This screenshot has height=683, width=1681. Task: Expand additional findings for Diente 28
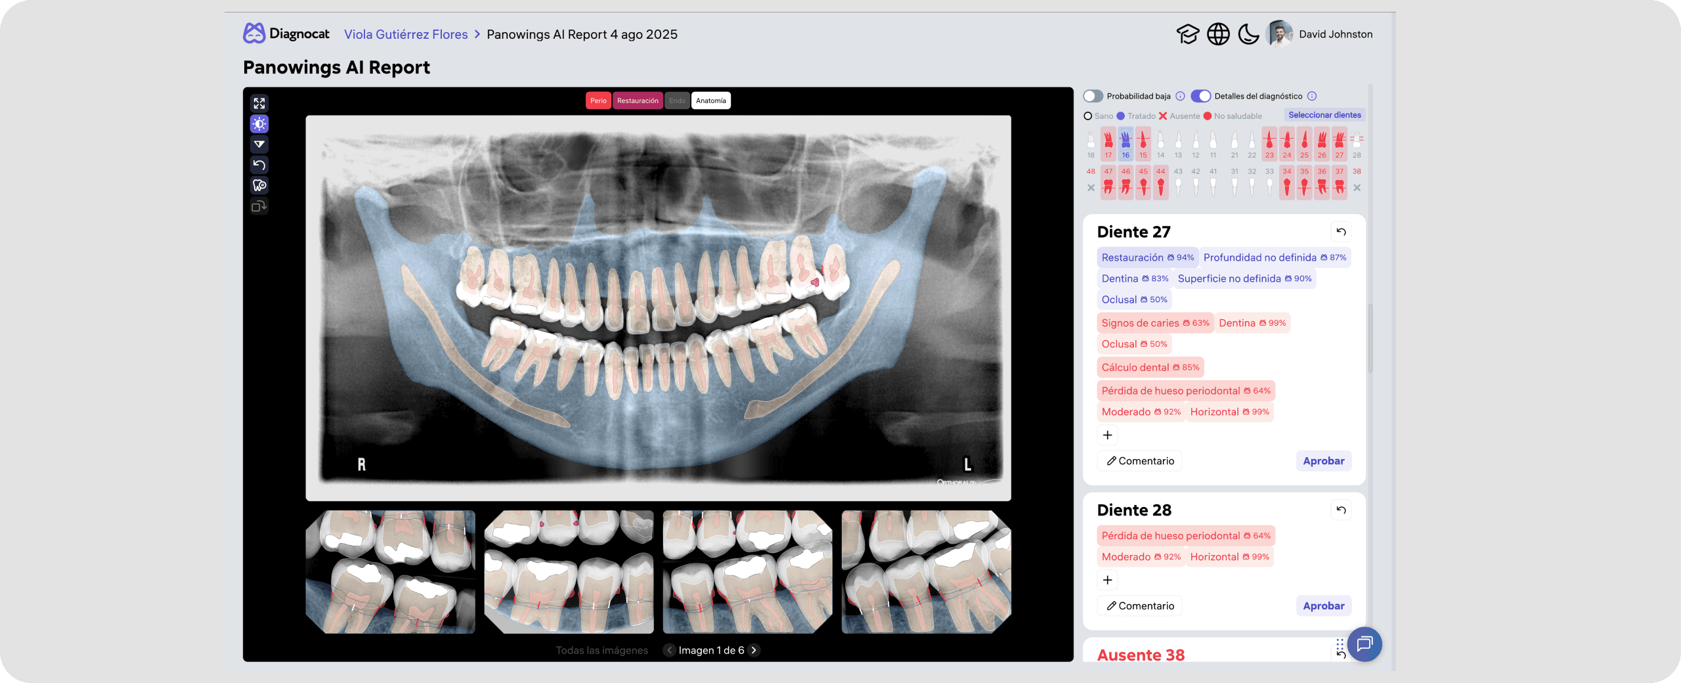coord(1108,580)
